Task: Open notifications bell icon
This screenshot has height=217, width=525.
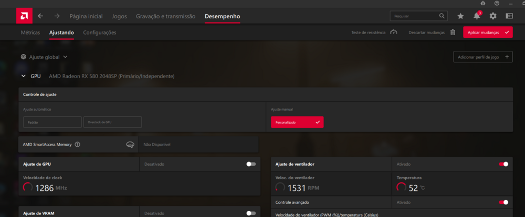Action: (x=477, y=16)
